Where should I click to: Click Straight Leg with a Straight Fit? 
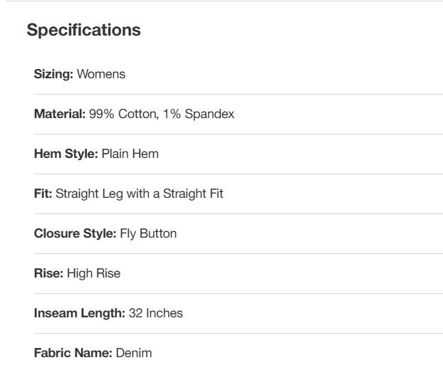[x=140, y=194]
